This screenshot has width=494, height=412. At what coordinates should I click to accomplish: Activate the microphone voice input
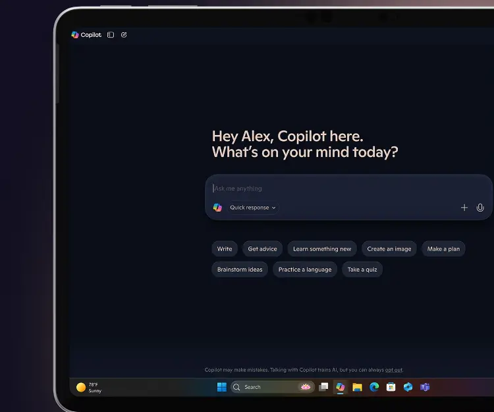click(480, 208)
